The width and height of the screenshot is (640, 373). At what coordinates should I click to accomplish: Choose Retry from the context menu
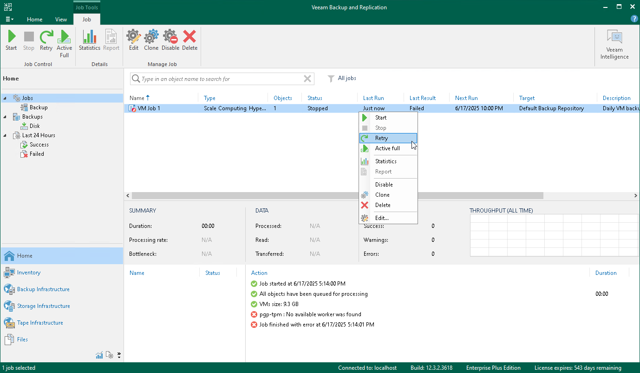tap(388, 138)
